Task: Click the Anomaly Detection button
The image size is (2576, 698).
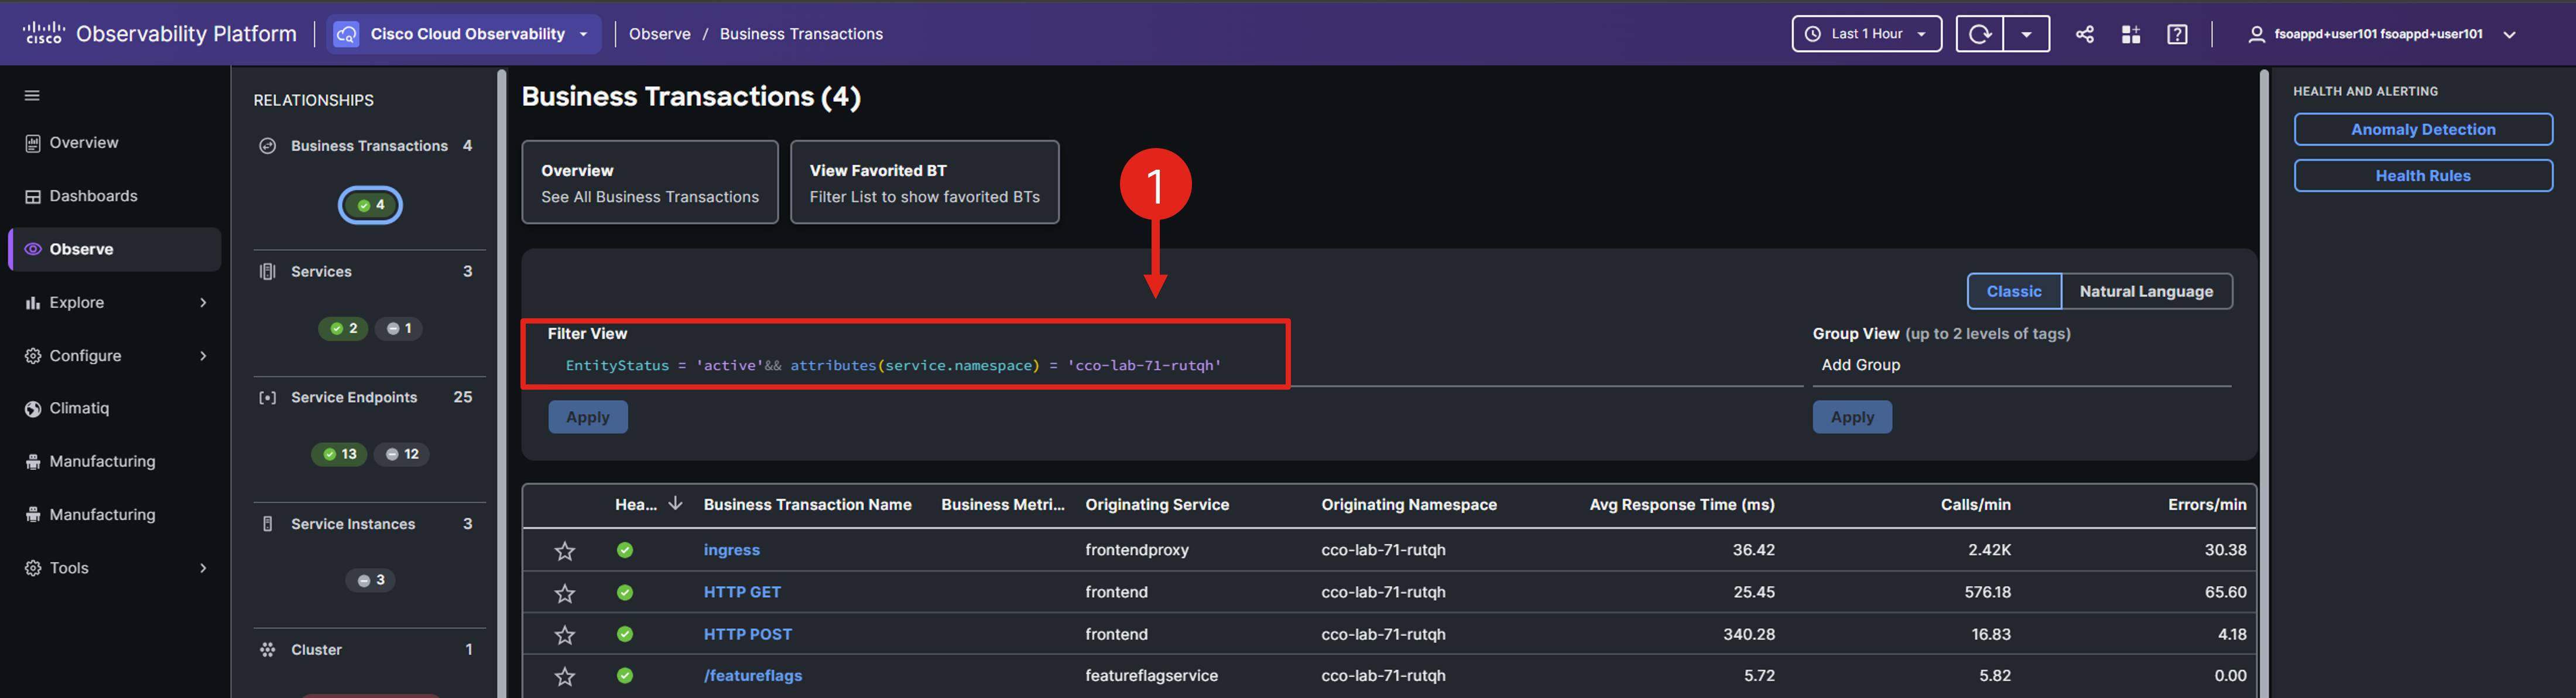Action: click(2422, 129)
